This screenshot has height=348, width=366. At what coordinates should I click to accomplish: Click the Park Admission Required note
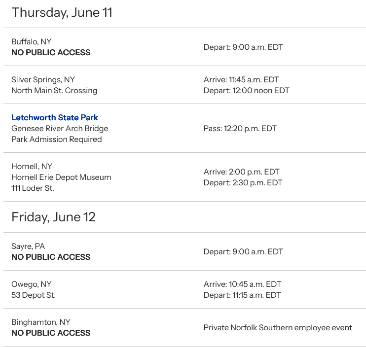pos(57,139)
